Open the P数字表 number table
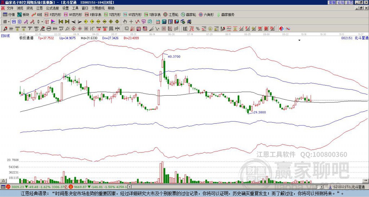The height and width of the screenshot is (197, 369). 93,14
